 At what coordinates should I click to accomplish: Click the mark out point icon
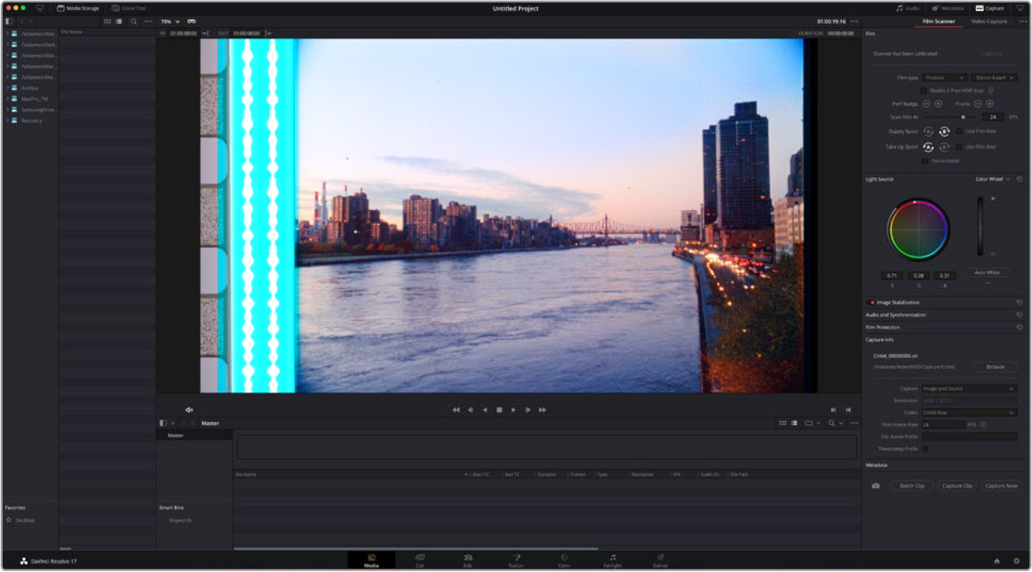268,33
